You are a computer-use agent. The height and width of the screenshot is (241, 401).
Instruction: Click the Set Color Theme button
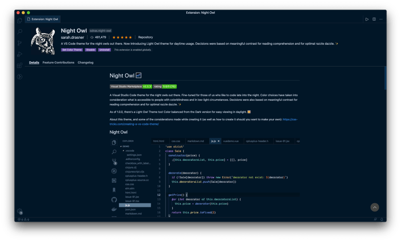(x=72, y=50)
